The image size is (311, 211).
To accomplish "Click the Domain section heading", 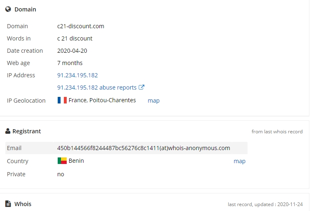I will click(x=25, y=9).
